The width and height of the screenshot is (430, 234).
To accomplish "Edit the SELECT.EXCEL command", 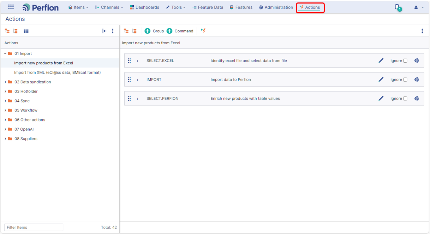I will tap(381, 61).
